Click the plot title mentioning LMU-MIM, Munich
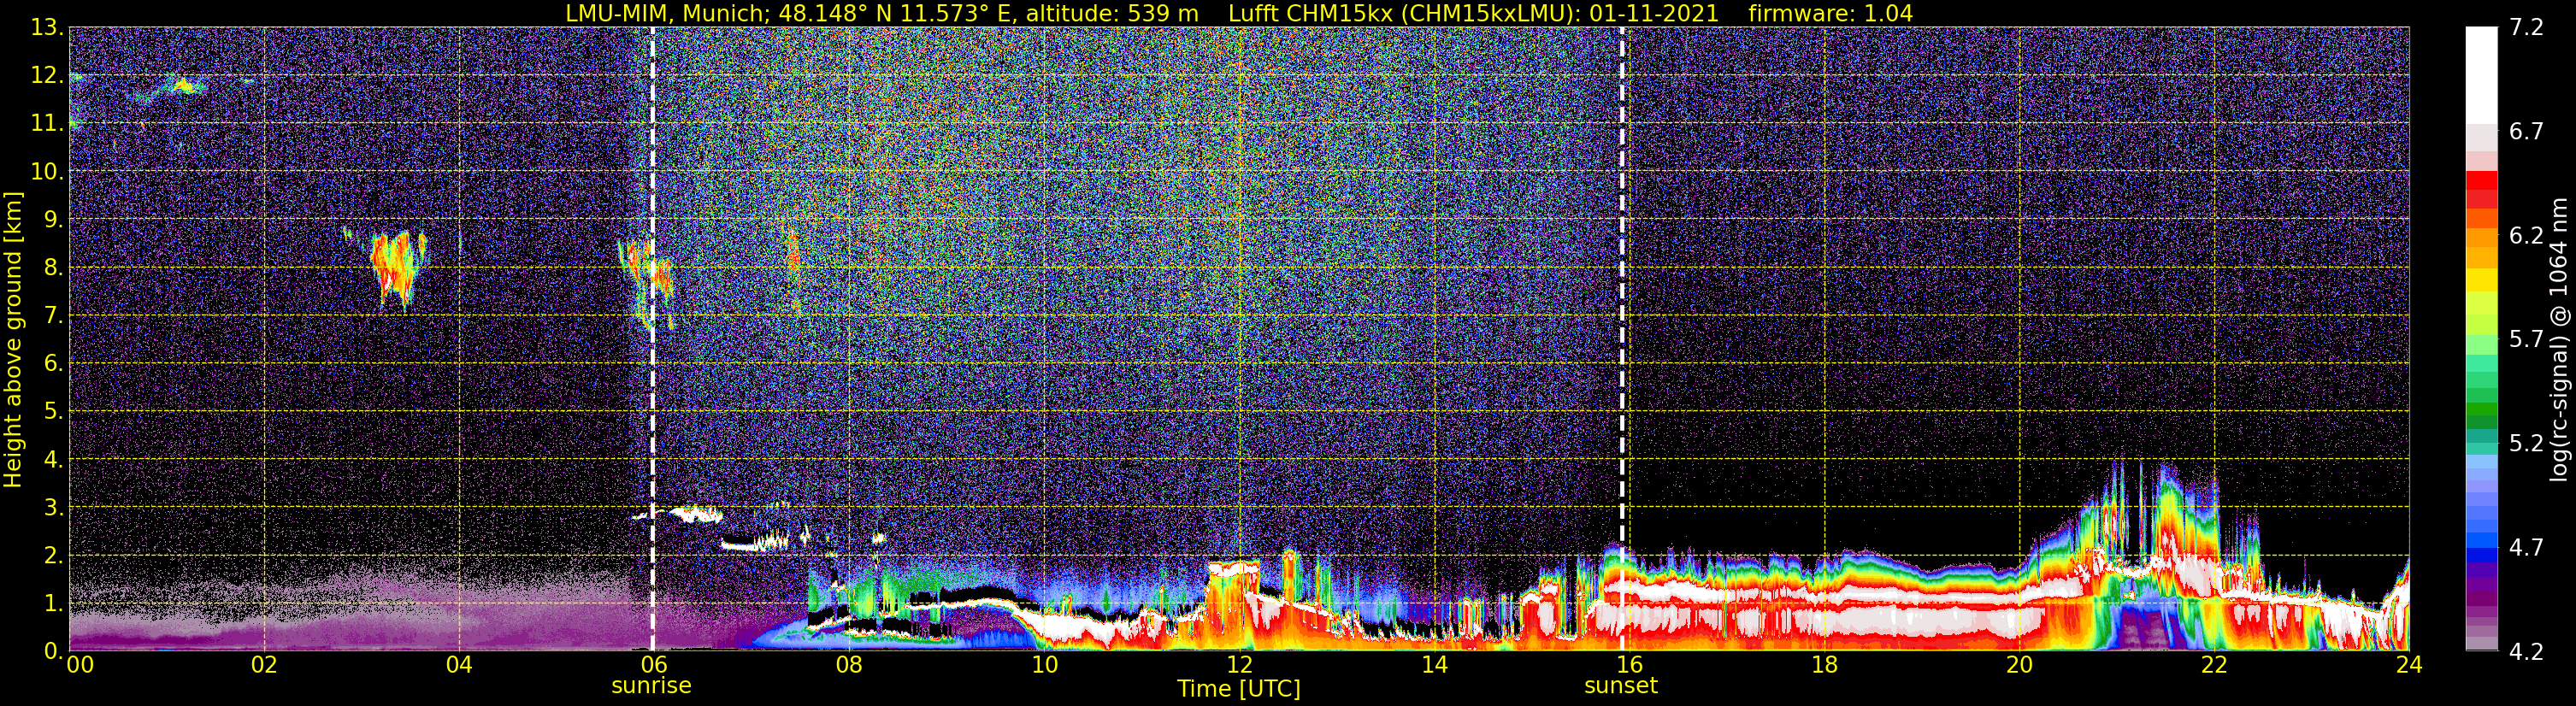The width and height of the screenshot is (2576, 706). coord(1239,13)
